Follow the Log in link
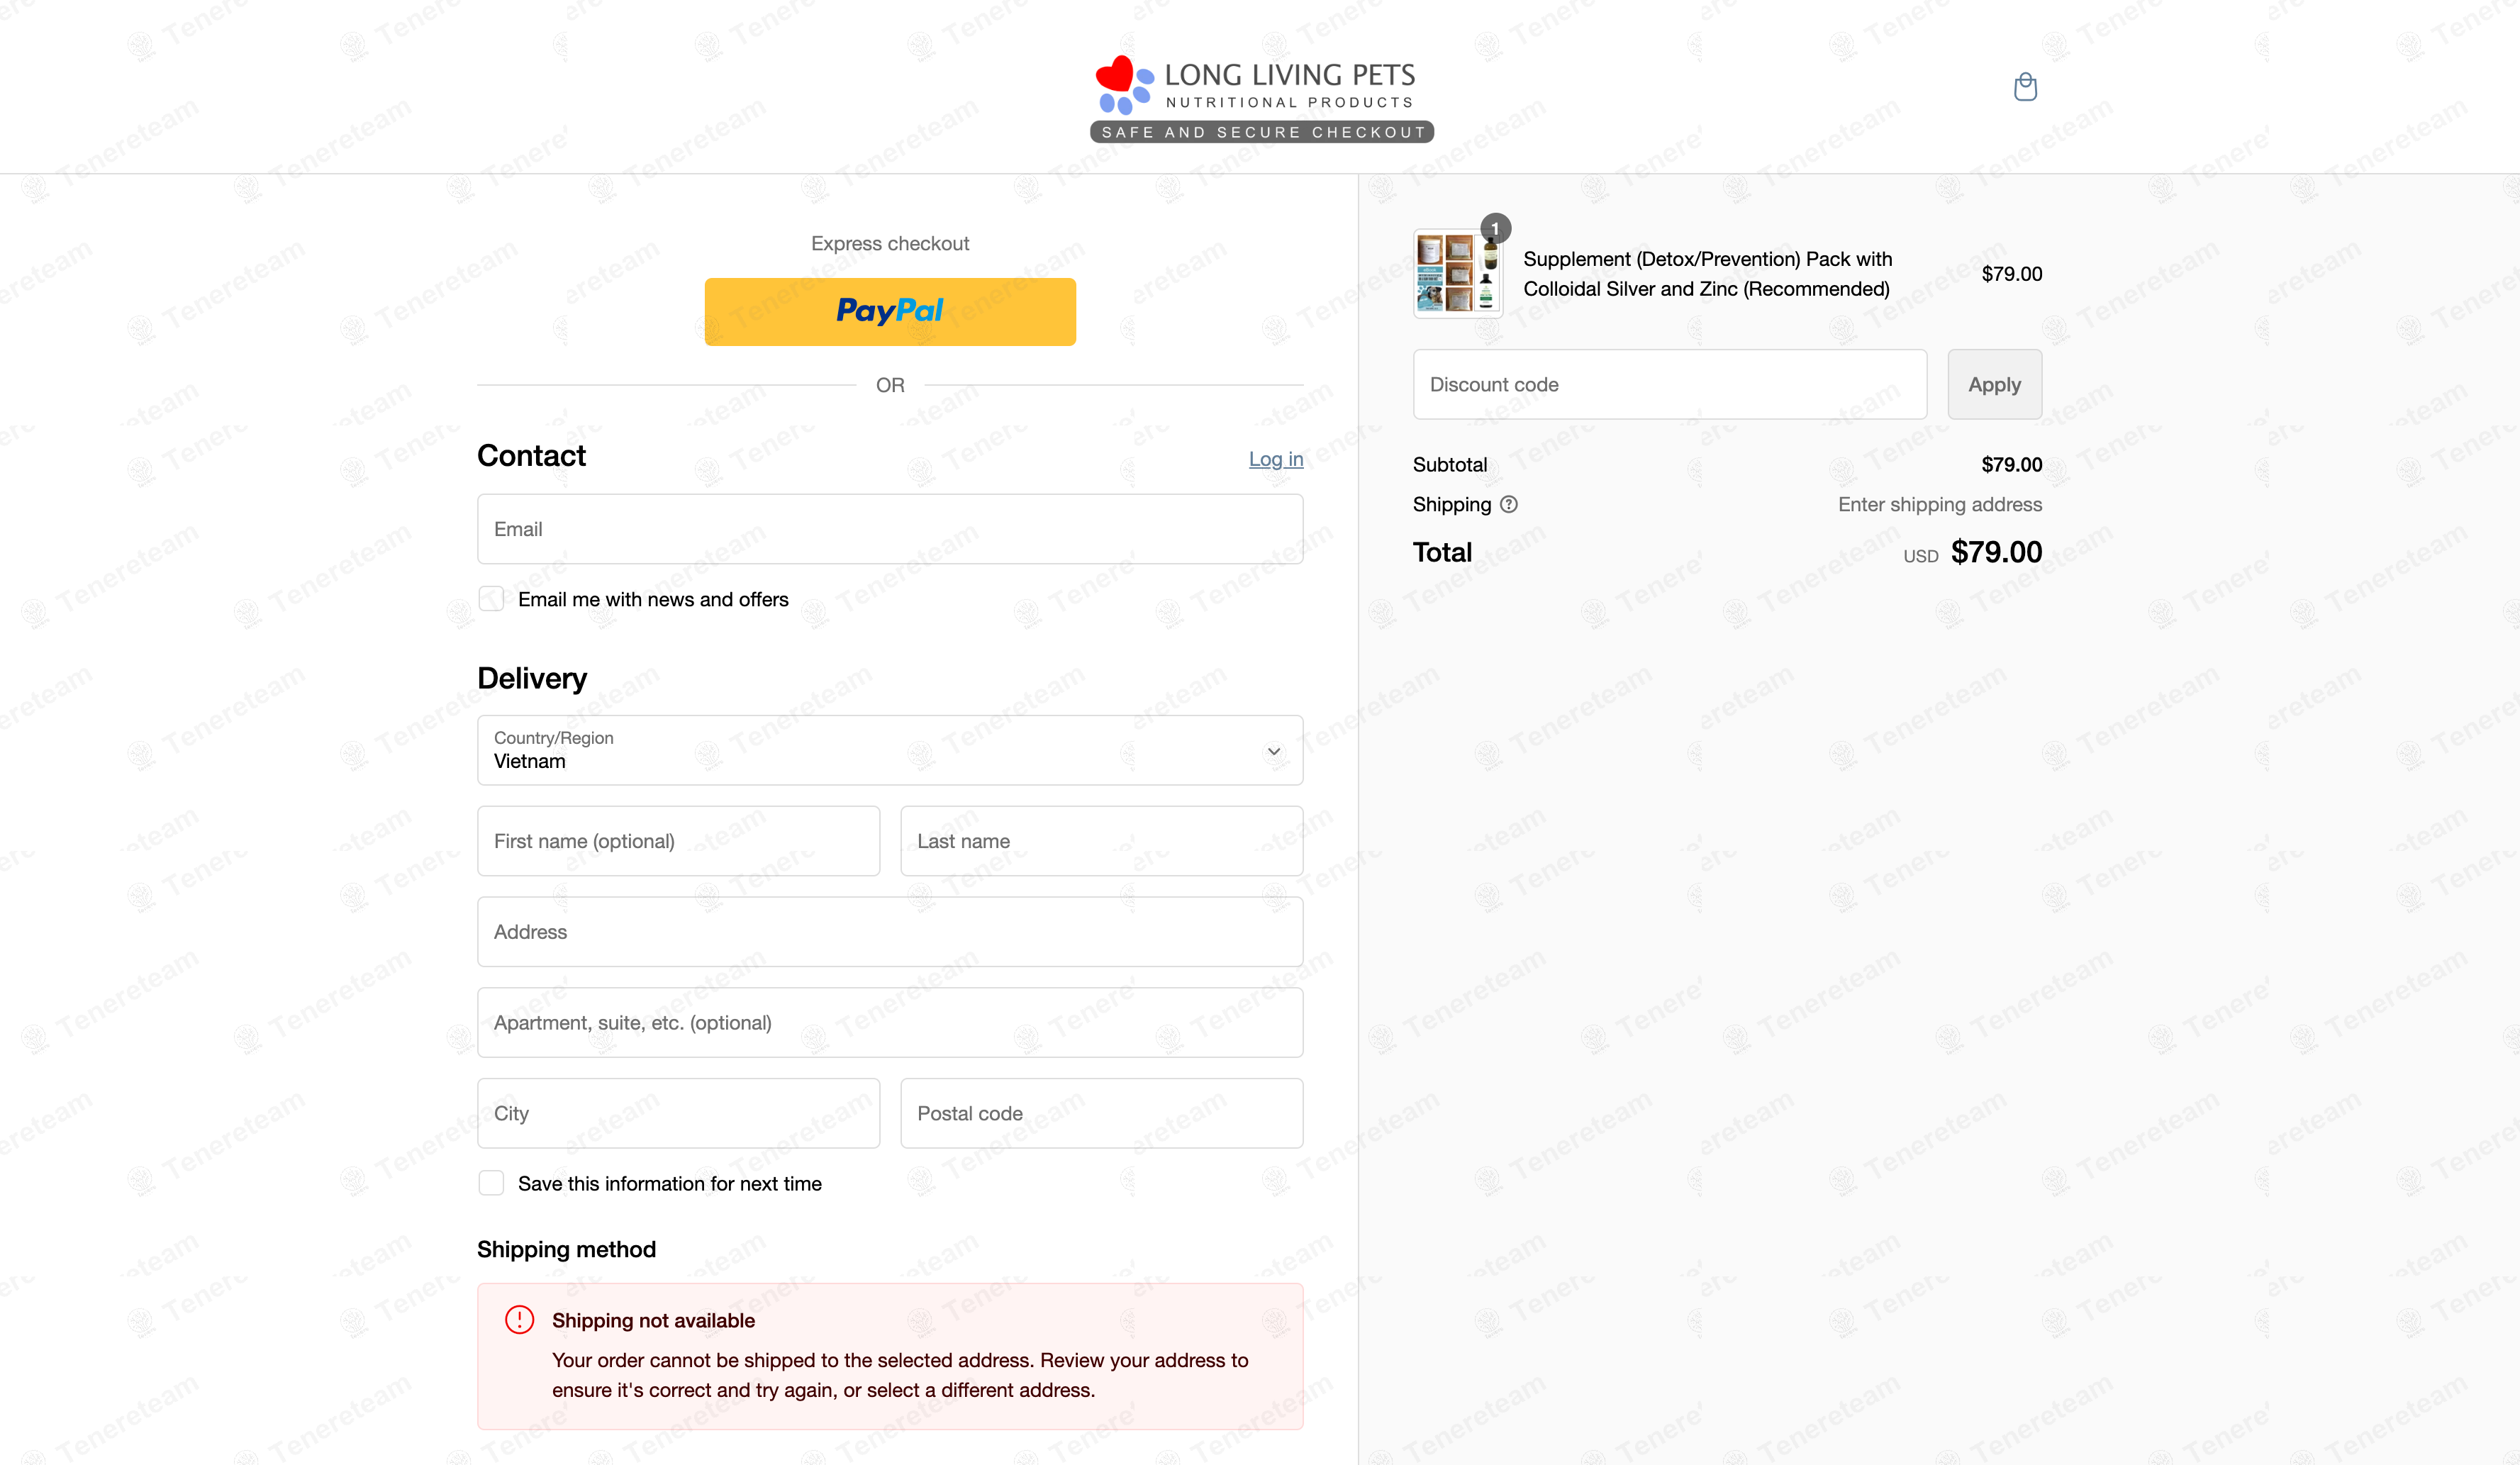This screenshot has height=1465, width=2520. click(1276, 459)
